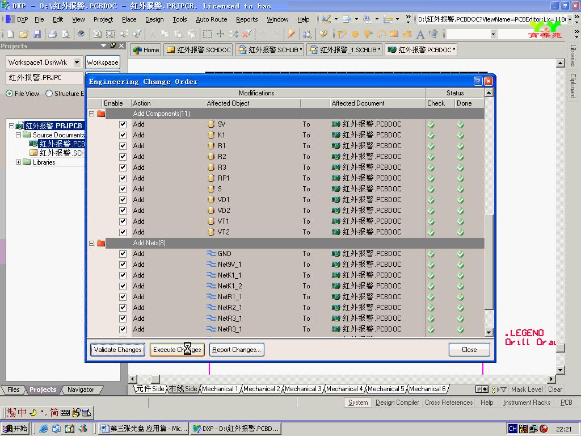Click the Zoom to fit document toolbar icon

(97, 34)
